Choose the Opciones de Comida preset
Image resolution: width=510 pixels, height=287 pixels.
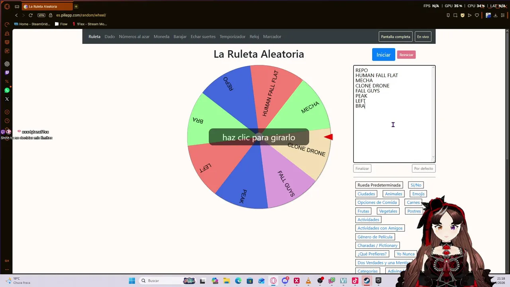pyautogui.click(x=377, y=202)
